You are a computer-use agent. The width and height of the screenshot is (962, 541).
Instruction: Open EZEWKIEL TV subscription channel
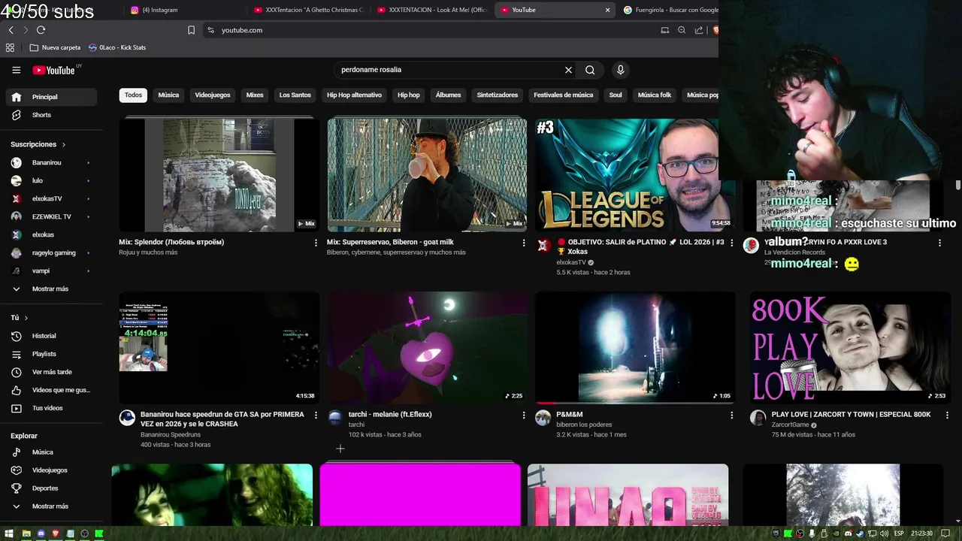point(51,216)
